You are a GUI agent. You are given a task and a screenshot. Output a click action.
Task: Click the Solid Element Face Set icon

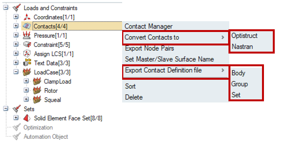[x=27, y=118]
